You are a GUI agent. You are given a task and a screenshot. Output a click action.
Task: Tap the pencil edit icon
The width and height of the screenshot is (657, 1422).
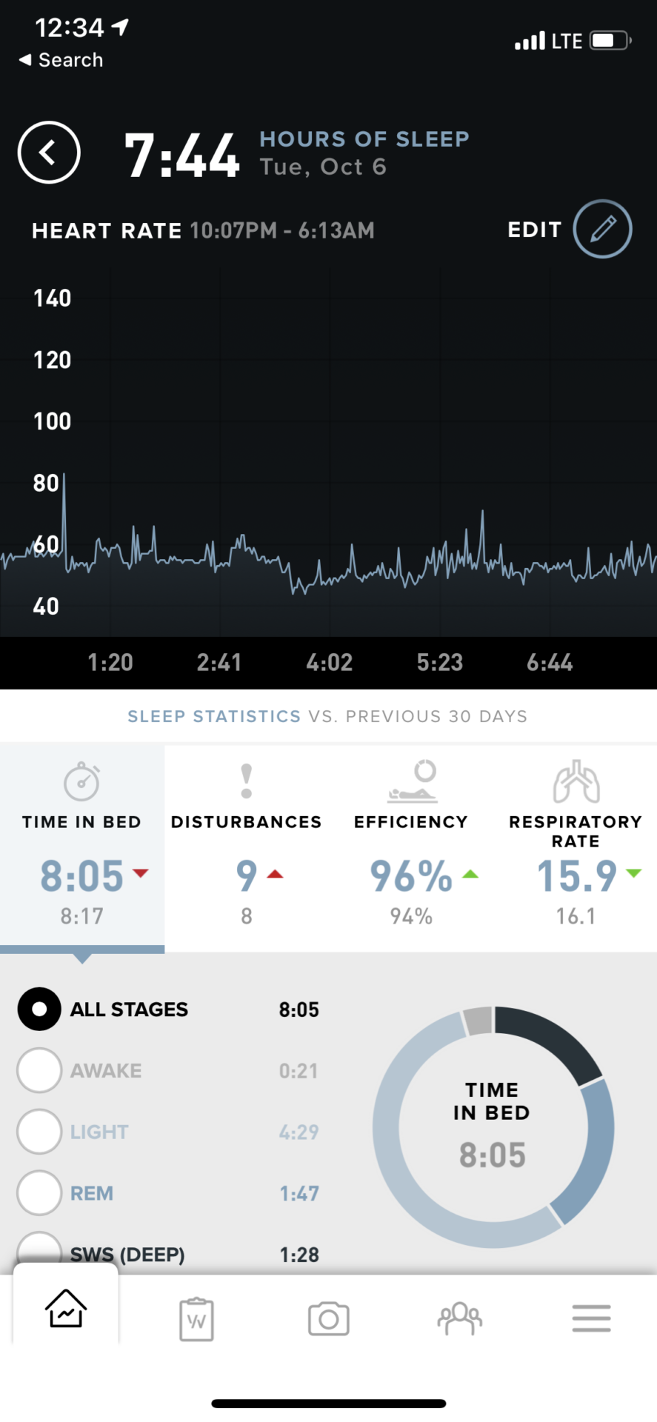(602, 229)
